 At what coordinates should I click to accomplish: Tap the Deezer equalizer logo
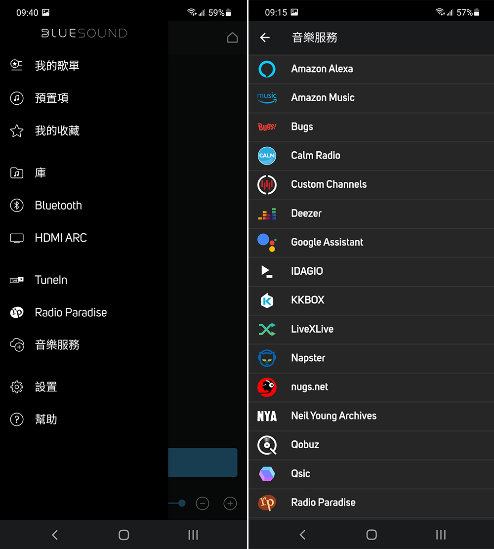[267, 213]
